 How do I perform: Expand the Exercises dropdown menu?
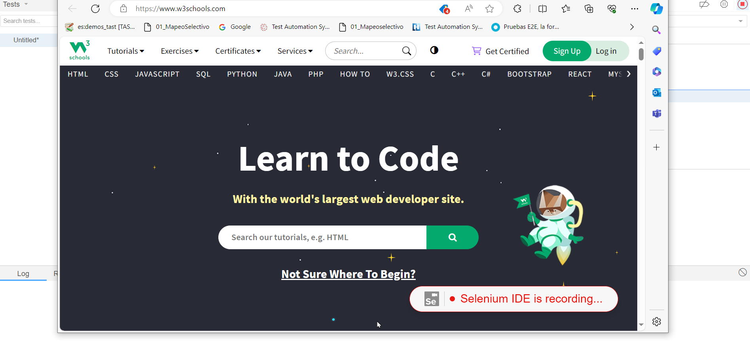coord(180,51)
